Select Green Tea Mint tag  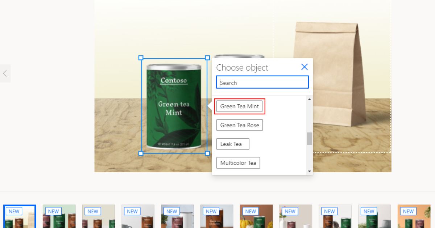(x=240, y=106)
